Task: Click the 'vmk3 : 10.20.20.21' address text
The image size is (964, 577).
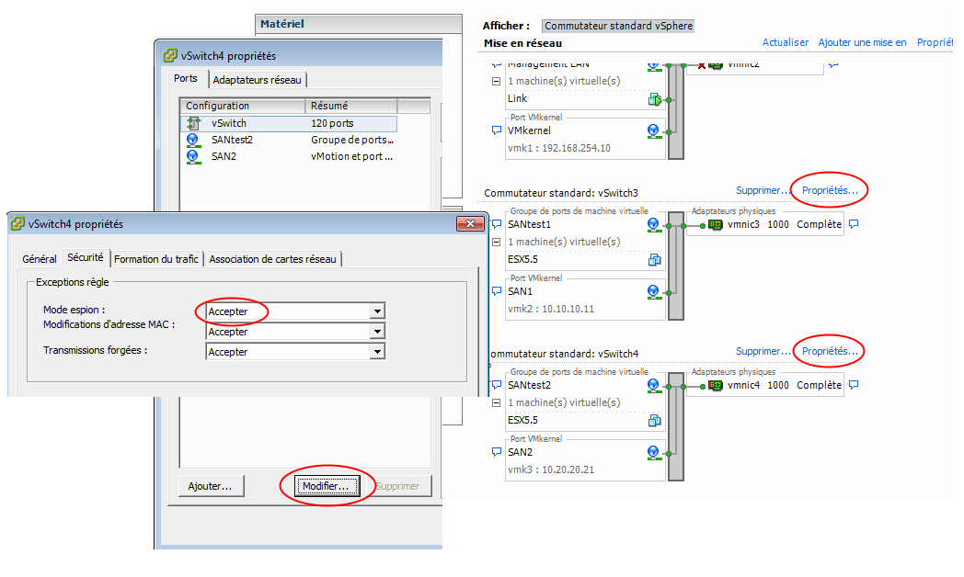Action: pyautogui.click(x=551, y=470)
